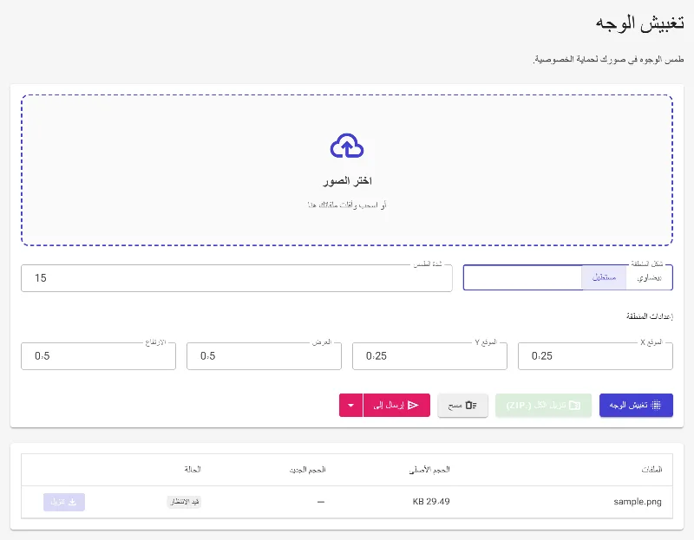Click the X position field with 0.25
This screenshot has width=694, height=540.
pyautogui.click(x=595, y=356)
